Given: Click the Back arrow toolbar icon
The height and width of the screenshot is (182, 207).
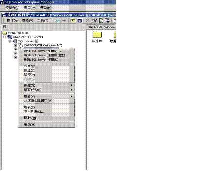Looking at the screenshot, I should click(x=57, y=21).
